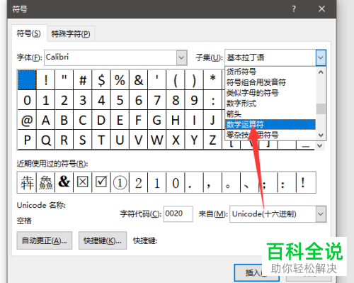
Task: Select the ! symbol in the symbol grid
Action: click(x=46, y=80)
